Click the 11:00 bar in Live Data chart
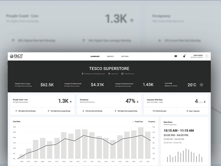This screenshot has height=166, width=221. click(78, 144)
